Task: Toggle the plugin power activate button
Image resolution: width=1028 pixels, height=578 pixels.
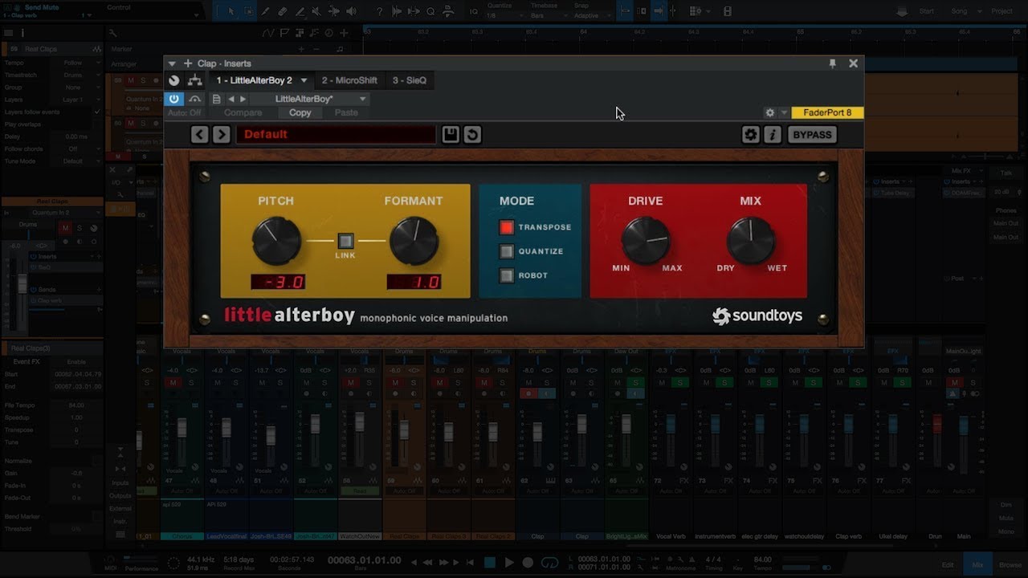Action: 173,99
